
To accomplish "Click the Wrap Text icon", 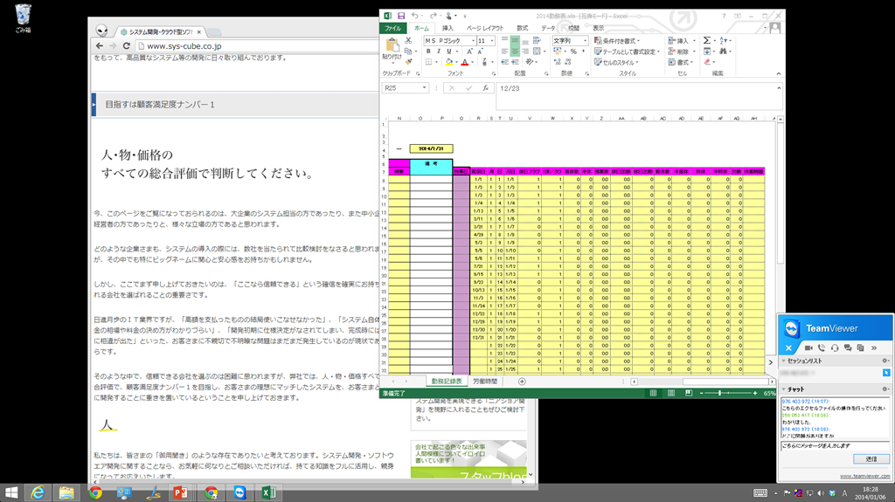I will tap(538, 40).
